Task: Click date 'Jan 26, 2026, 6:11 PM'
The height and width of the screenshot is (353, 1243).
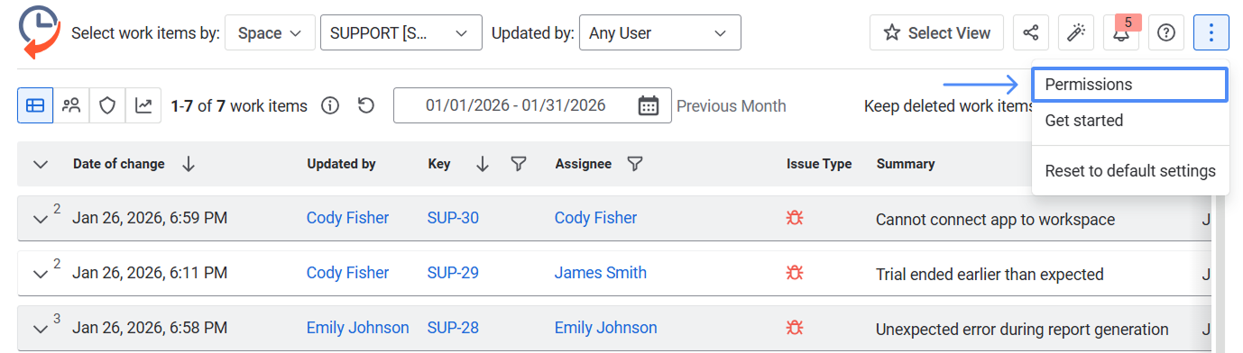Action: tap(150, 273)
